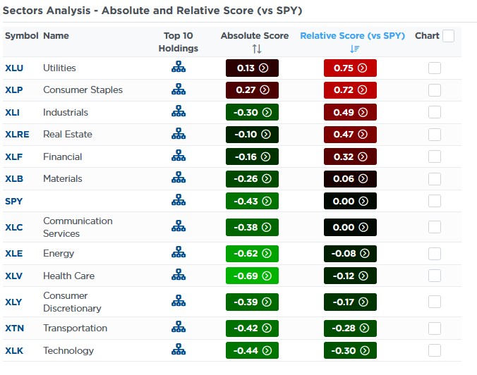477x375 pixels.
Task: Select all using the Chart header checkbox
Action: click(x=449, y=36)
